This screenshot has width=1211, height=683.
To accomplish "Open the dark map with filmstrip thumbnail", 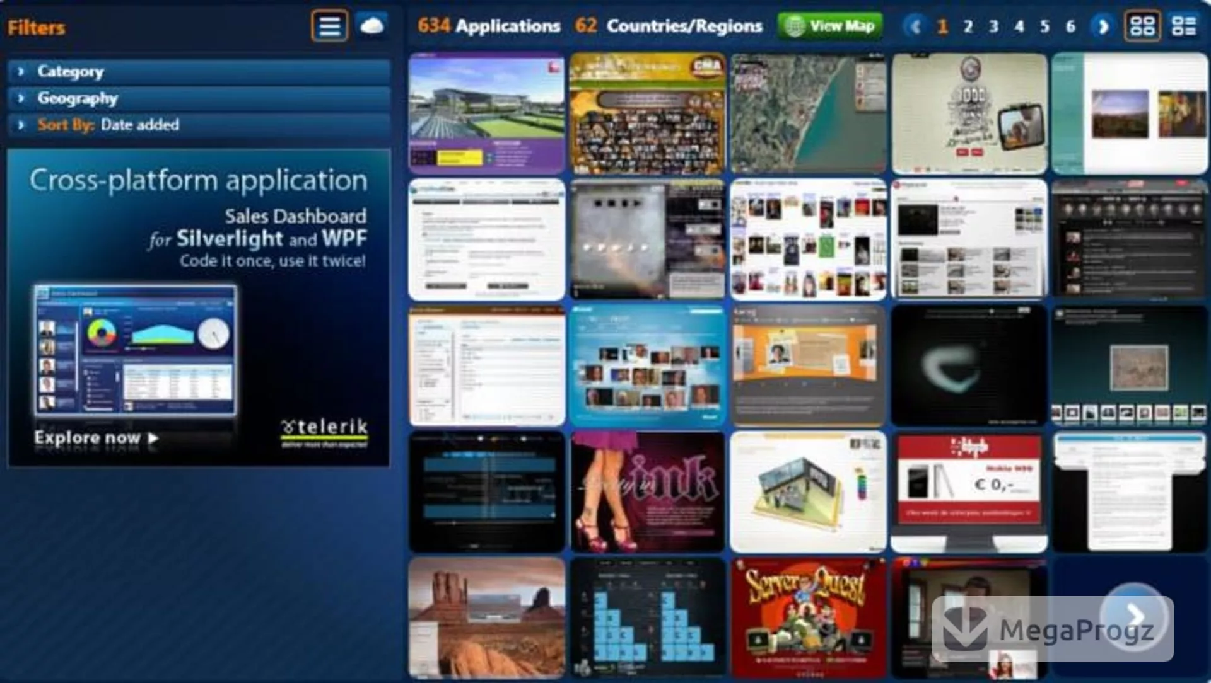I will [1130, 366].
